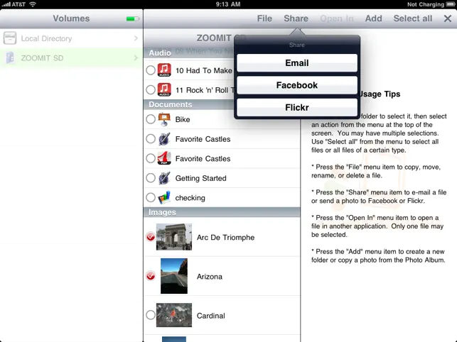Expand ZOOMIT SD with its chevron
The image size is (457, 342).
pos(136,57)
